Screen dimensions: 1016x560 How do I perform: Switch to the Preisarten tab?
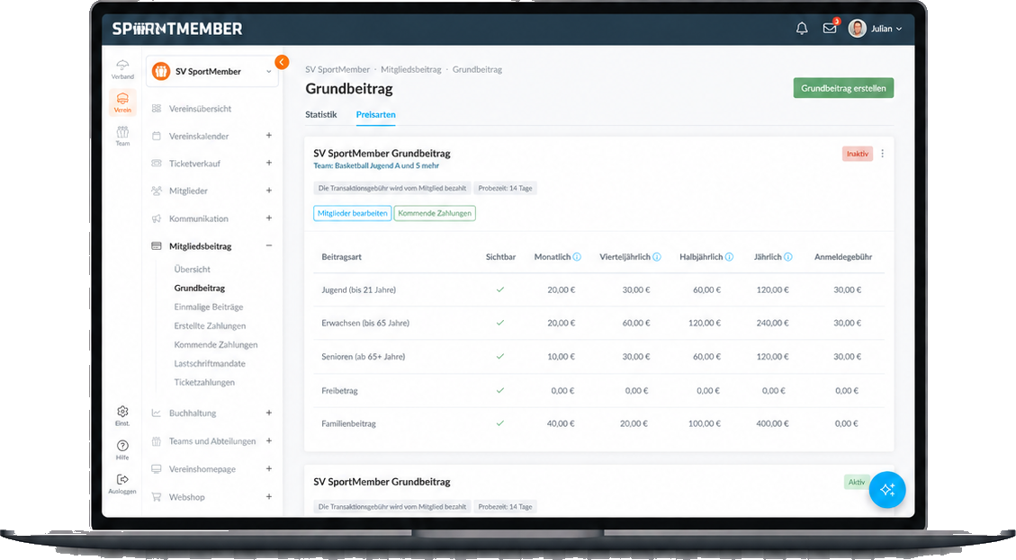pos(376,114)
